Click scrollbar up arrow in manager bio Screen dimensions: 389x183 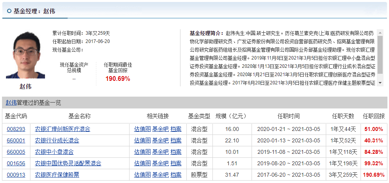click(x=380, y=32)
